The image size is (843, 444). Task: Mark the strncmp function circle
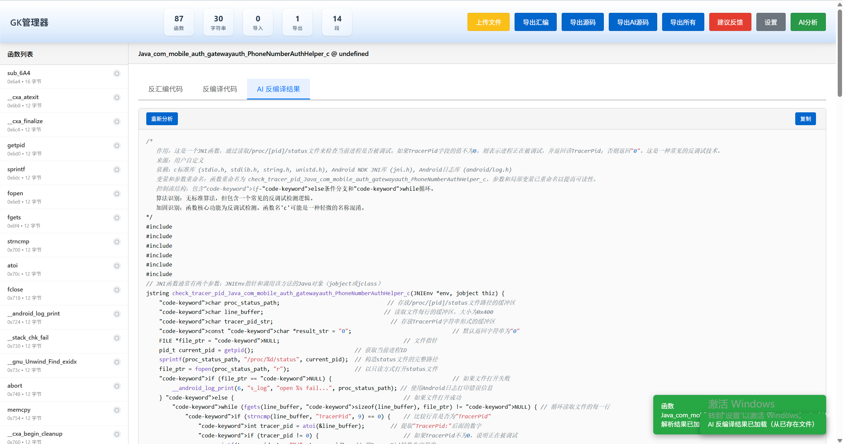pyautogui.click(x=117, y=242)
